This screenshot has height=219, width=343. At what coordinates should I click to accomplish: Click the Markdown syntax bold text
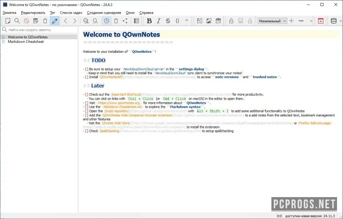tap(185, 107)
